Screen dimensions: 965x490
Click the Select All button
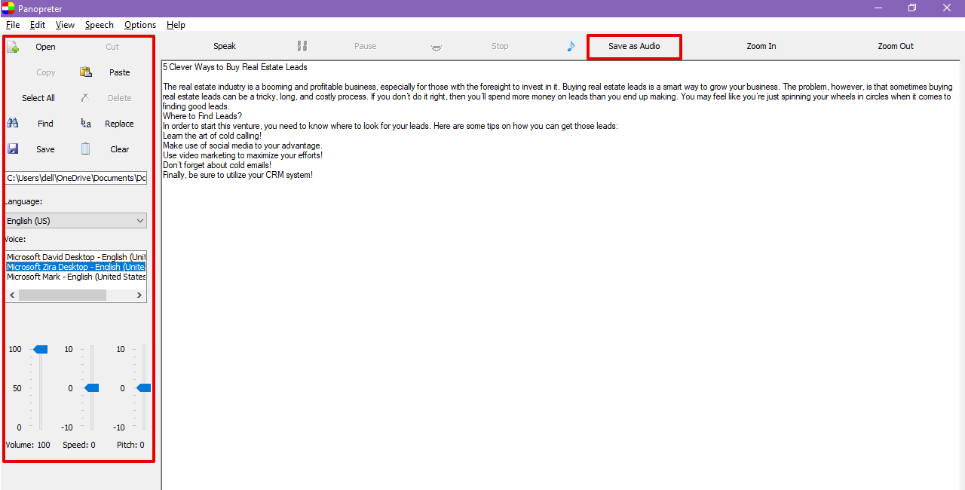[39, 98]
